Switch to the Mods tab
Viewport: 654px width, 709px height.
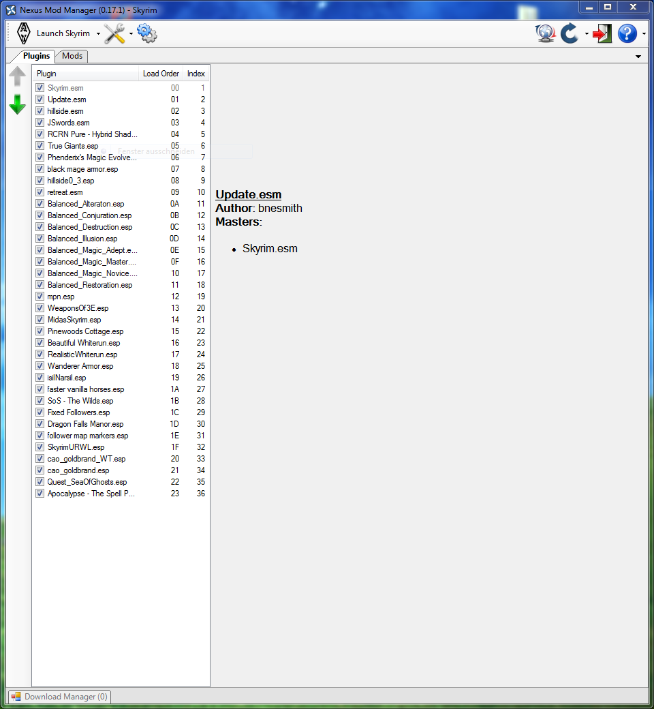coord(72,56)
